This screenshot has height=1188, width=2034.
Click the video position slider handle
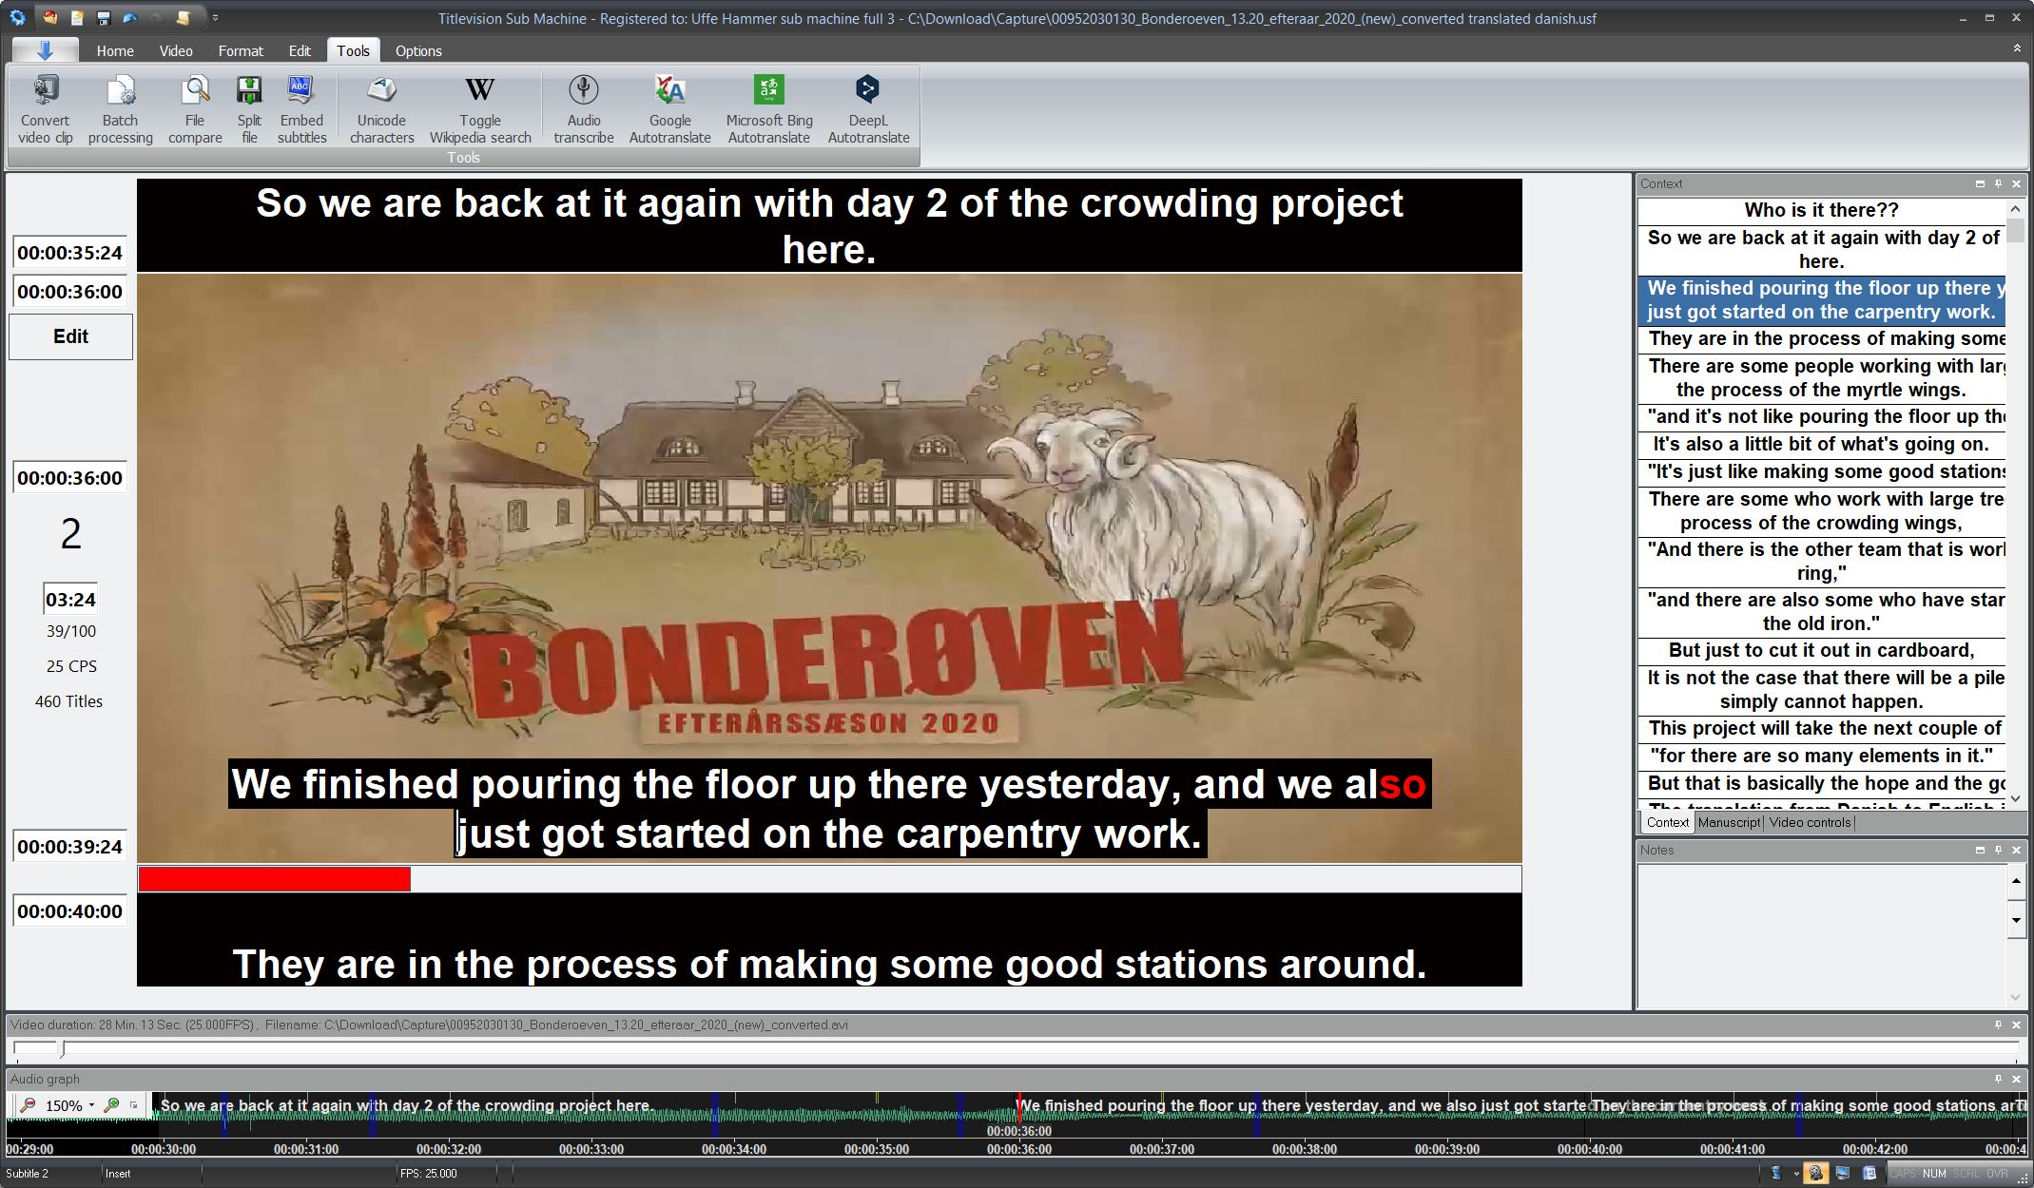coord(63,1049)
